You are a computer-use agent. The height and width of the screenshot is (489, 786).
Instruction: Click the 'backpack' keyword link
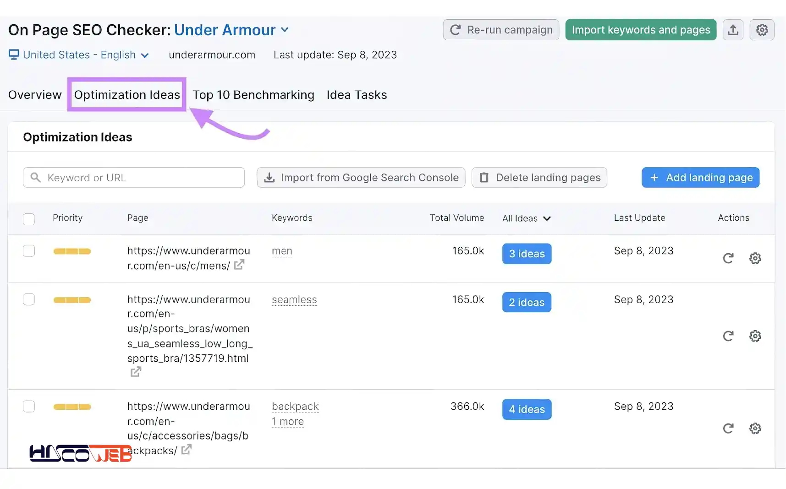click(x=295, y=407)
